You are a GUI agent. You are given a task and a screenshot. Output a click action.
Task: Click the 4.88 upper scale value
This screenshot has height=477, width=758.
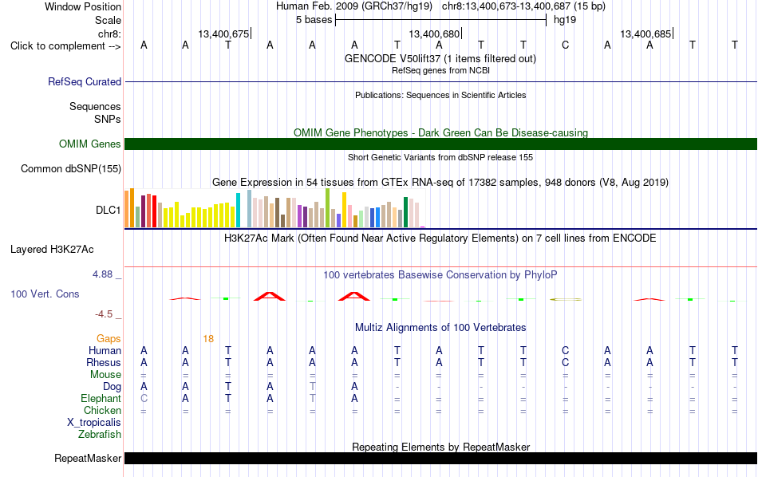pos(102,274)
